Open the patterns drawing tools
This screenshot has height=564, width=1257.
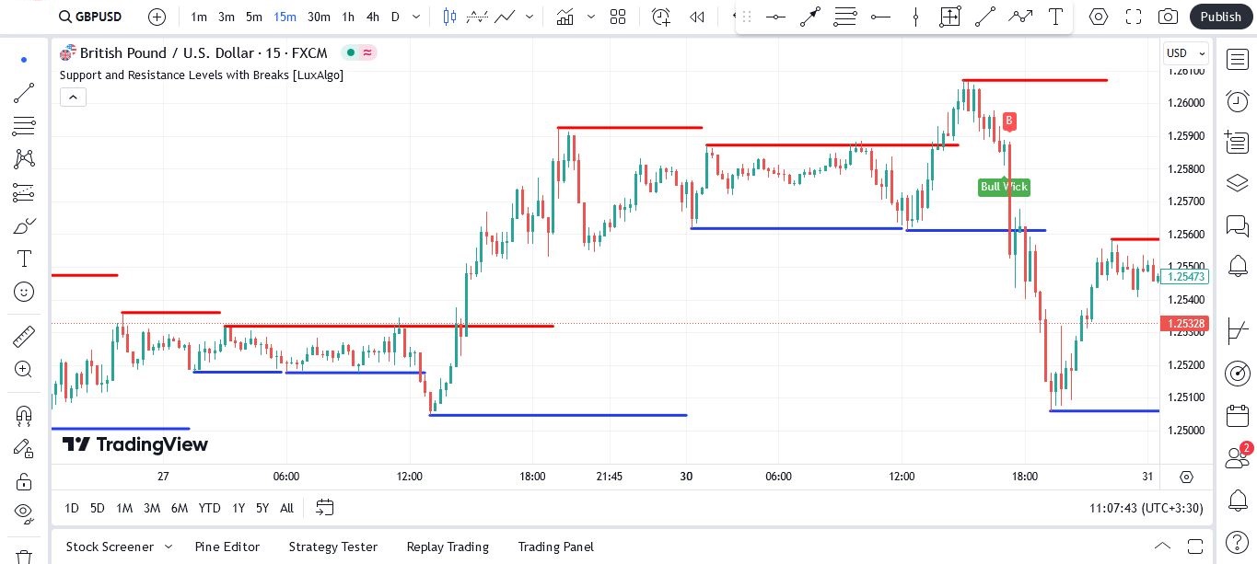point(24,159)
